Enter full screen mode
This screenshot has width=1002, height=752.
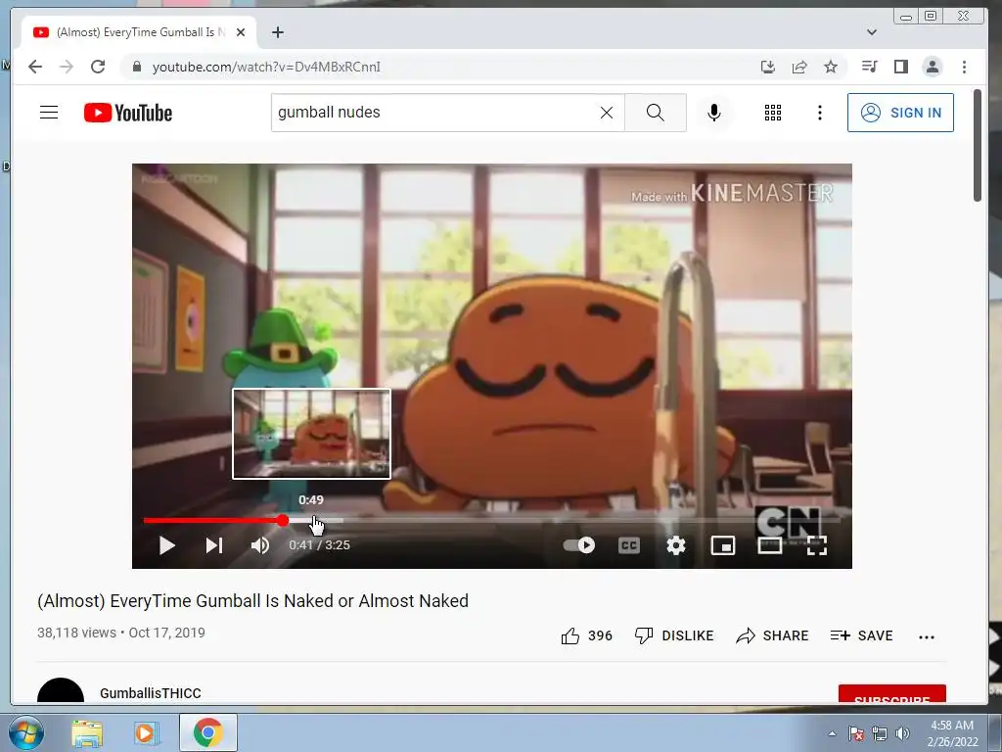(x=817, y=545)
